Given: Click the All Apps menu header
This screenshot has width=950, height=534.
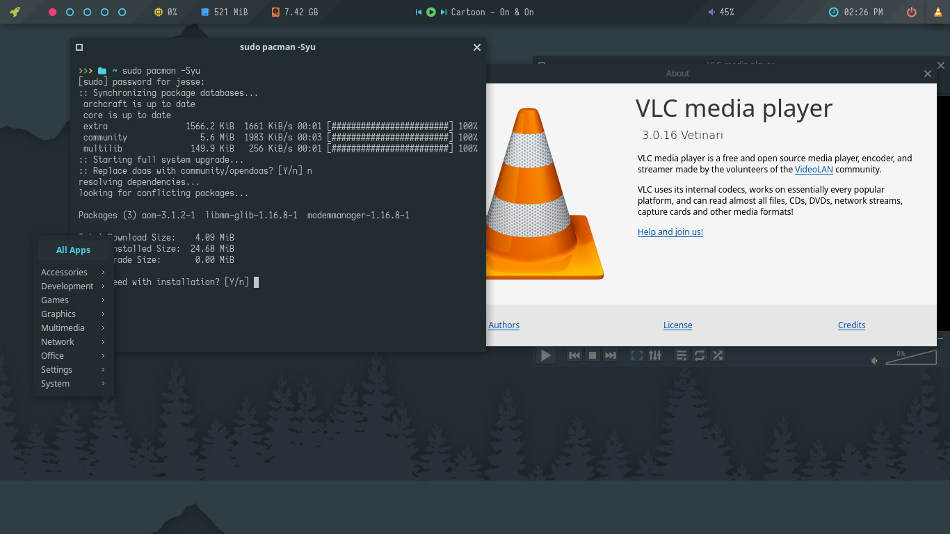Looking at the screenshot, I should pos(73,250).
